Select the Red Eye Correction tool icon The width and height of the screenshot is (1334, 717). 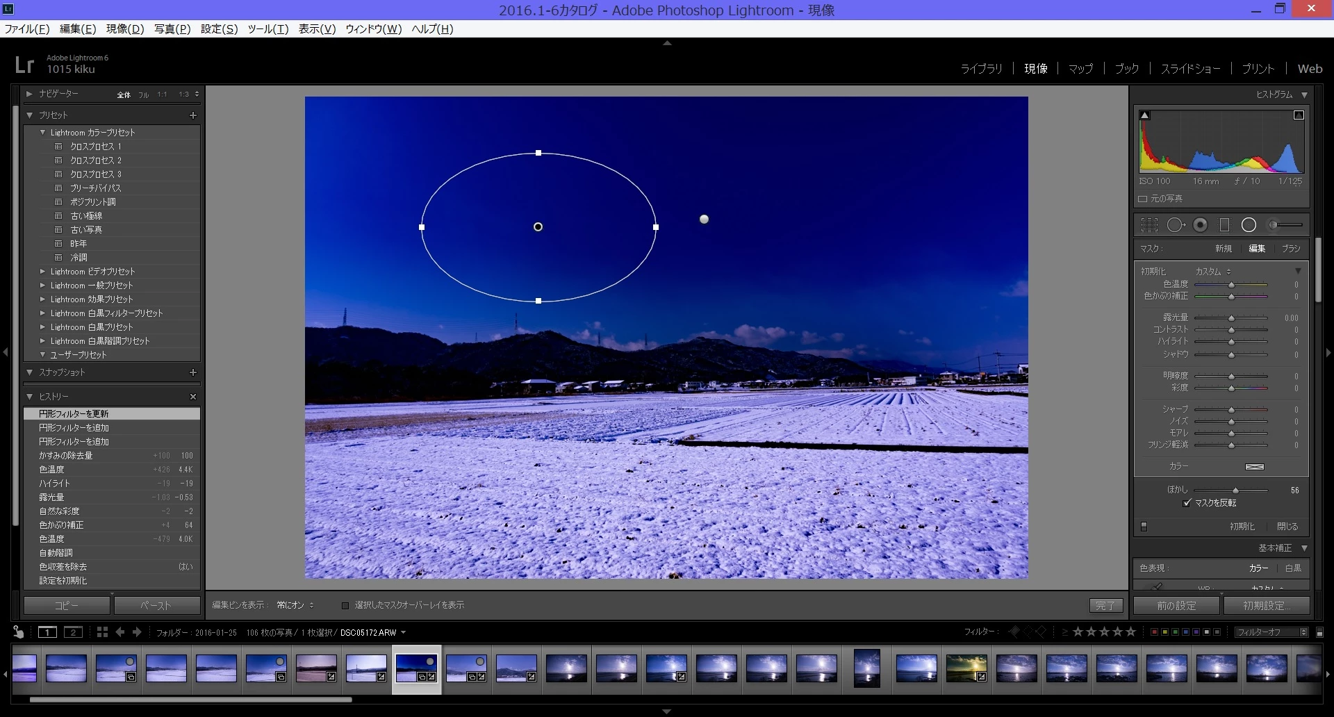coord(1200,225)
